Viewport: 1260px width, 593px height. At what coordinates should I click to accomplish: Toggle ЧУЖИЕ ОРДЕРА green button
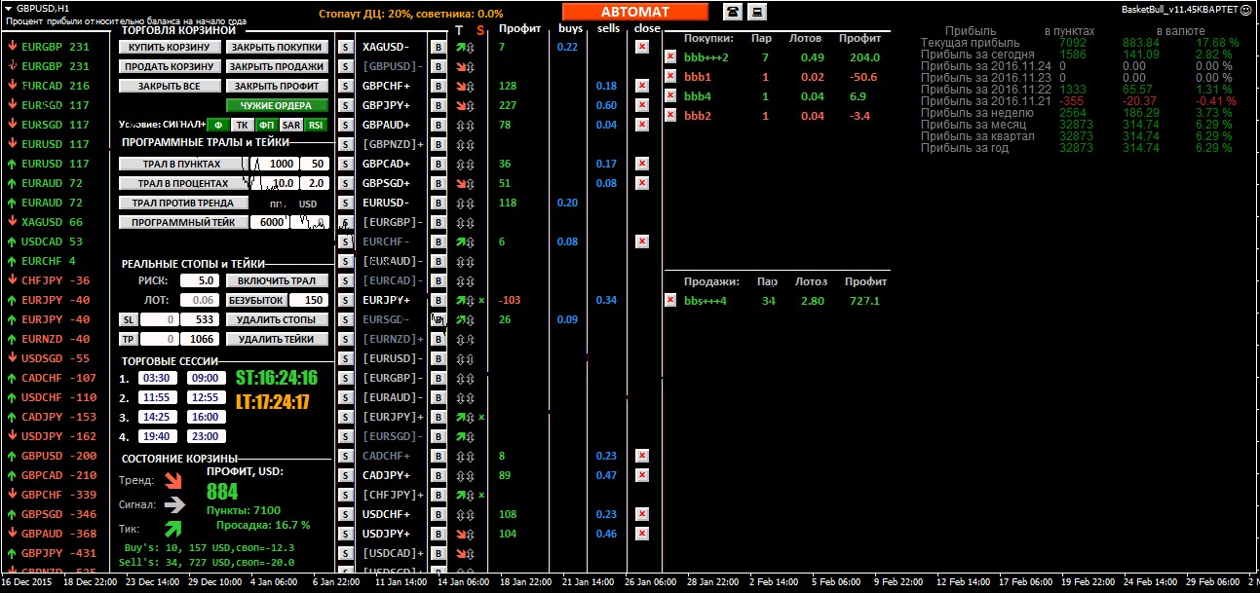277,105
